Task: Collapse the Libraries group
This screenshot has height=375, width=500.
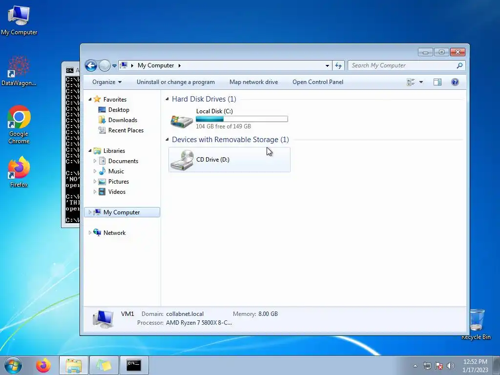Action: pyautogui.click(x=90, y=150)
